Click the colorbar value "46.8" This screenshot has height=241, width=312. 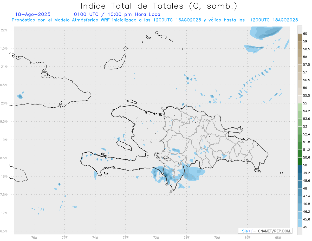click(x=307, y=204)
